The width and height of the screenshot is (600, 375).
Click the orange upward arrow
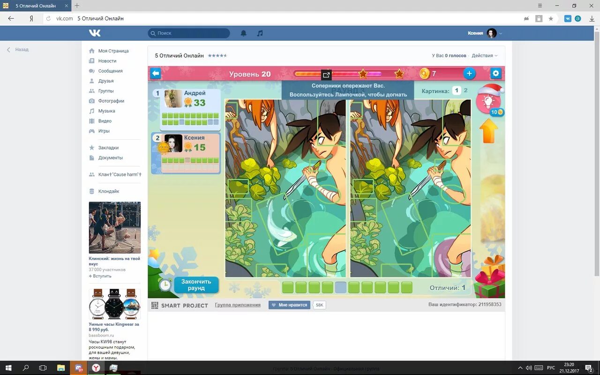(x=488, y=130)
